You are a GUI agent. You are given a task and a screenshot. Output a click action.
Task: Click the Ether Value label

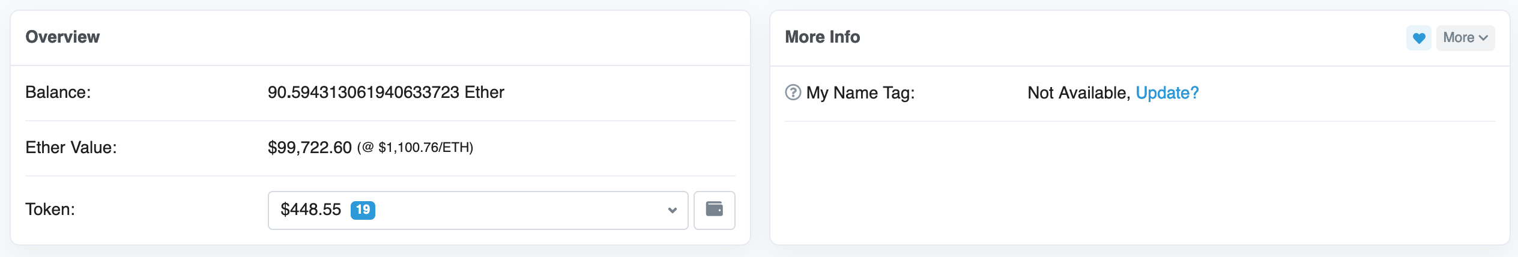[x=71, y=148]
